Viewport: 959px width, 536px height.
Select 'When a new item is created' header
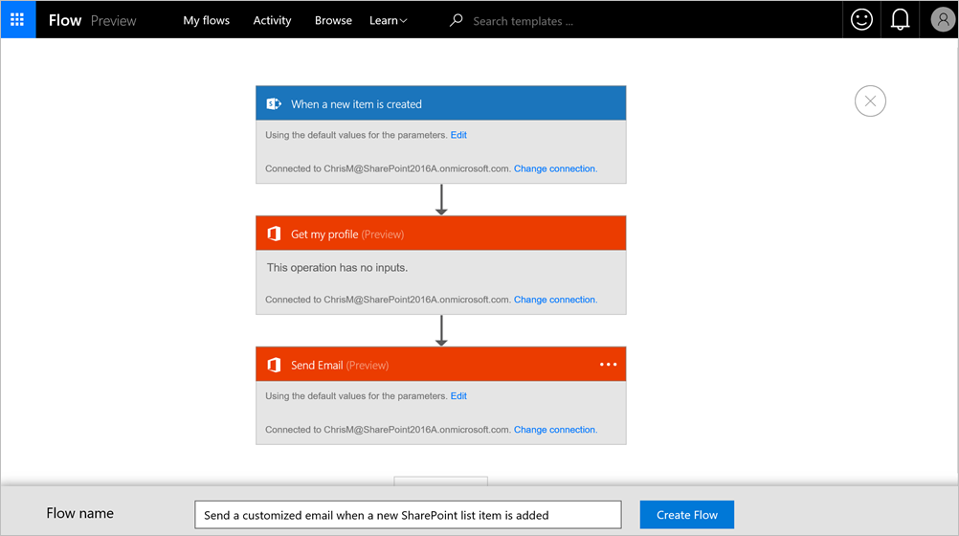click(x=441, y=103)
